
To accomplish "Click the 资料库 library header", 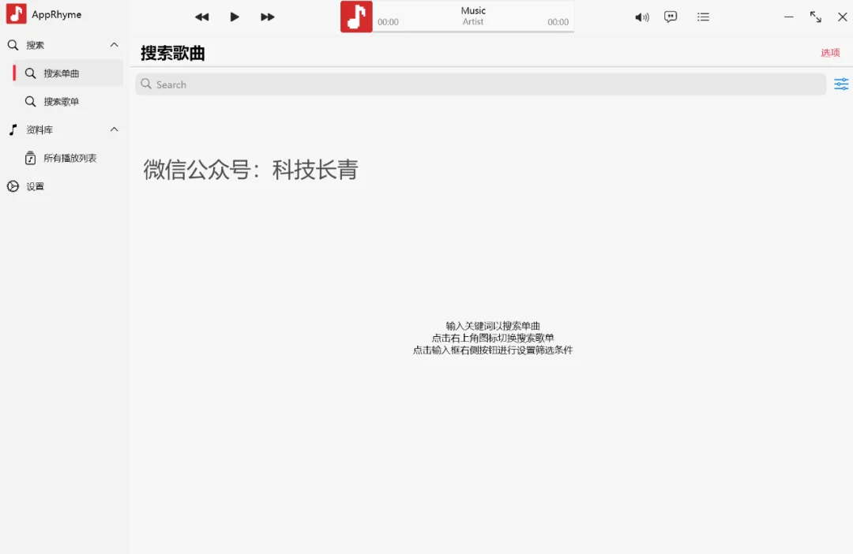I will [39, 129].
